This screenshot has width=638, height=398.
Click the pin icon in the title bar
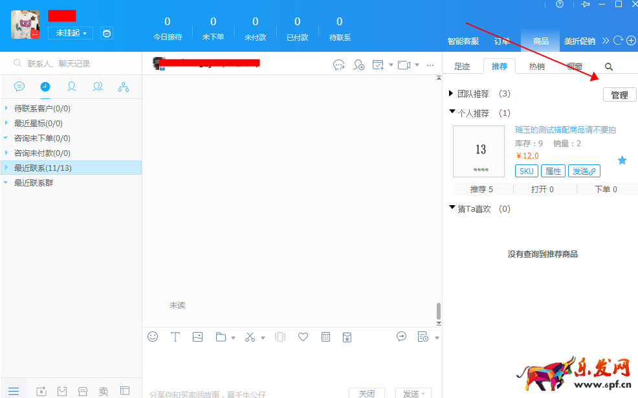click(584, 5)
